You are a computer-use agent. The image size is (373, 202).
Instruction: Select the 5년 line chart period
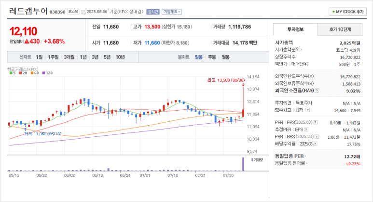107,57
